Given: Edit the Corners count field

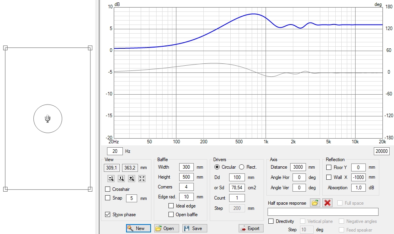Looking at the screenshot, I should pyautogui.click(x=186, y=187).
